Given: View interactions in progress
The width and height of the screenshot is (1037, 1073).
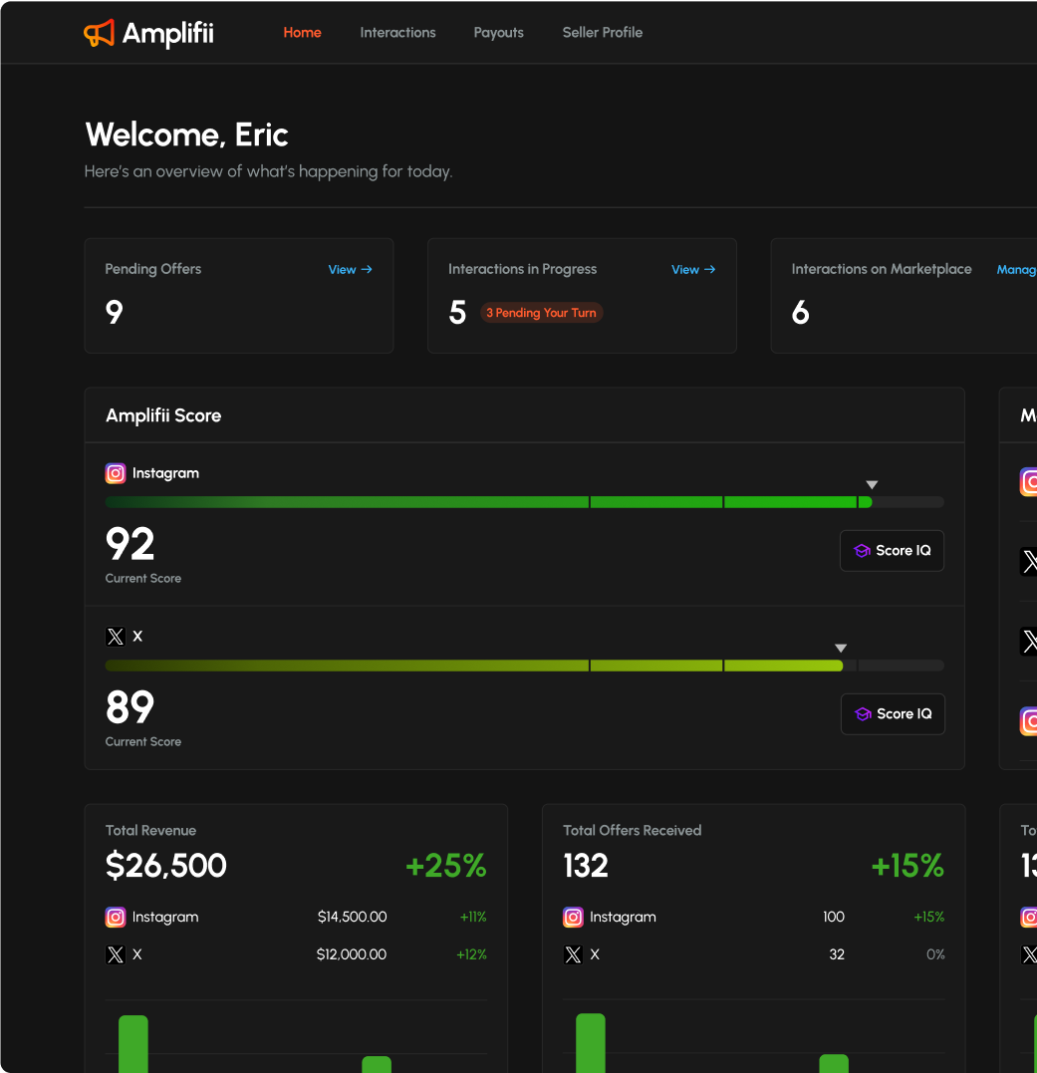Looking at the screenshot, I should point(692,269).
